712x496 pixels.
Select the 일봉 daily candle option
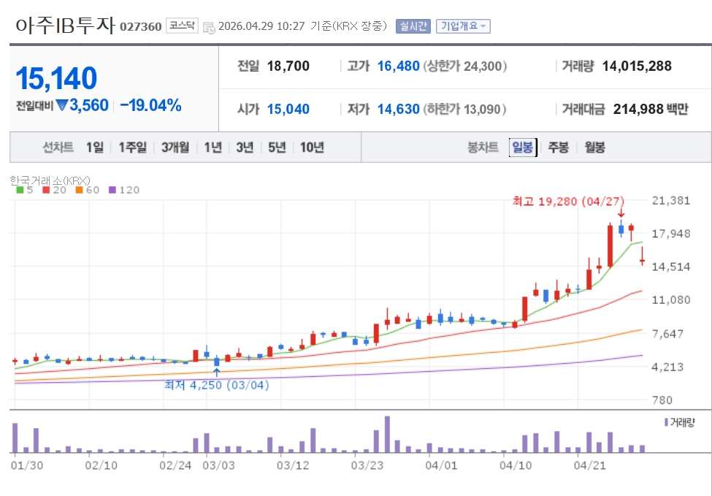(x=523, y=148)
